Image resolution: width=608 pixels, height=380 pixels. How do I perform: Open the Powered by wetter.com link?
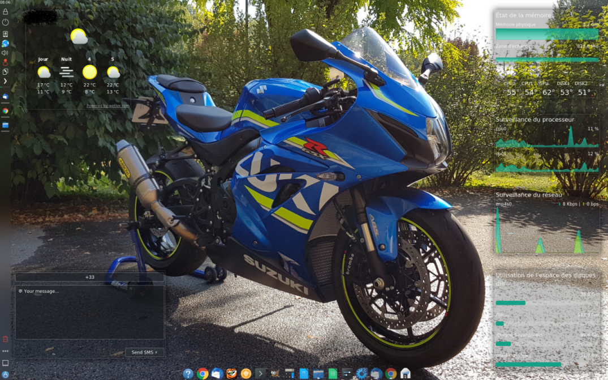(x=108, y=105)
